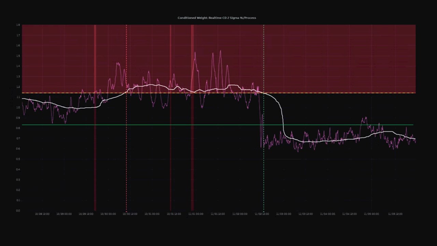Click the 11/05 12:00 x-axis label
The height and width of the screenshot is (246, 437).
[395, 214]
